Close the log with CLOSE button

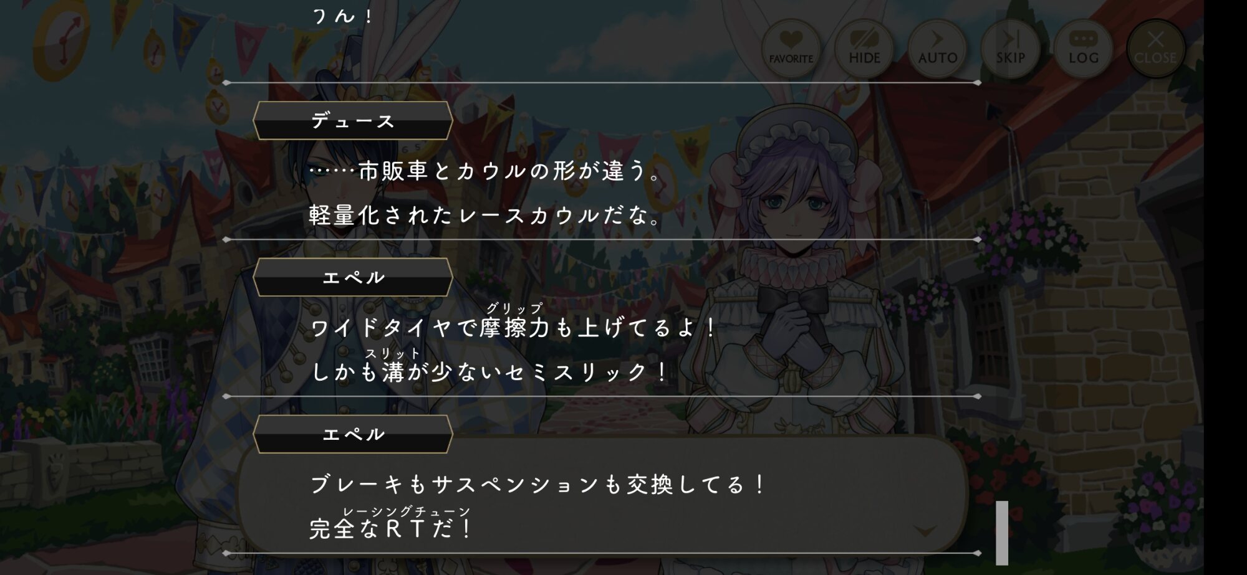pos(1155,47)
